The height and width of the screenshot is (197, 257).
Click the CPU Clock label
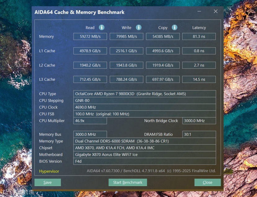pyautogui.click(x=48, y=107)
